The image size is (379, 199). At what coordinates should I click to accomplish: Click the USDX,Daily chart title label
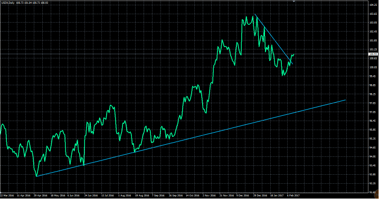(8, 3)
